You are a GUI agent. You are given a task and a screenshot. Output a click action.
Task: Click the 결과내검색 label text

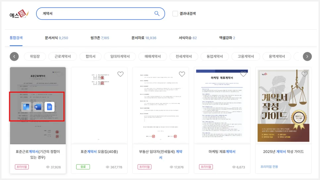187,14
